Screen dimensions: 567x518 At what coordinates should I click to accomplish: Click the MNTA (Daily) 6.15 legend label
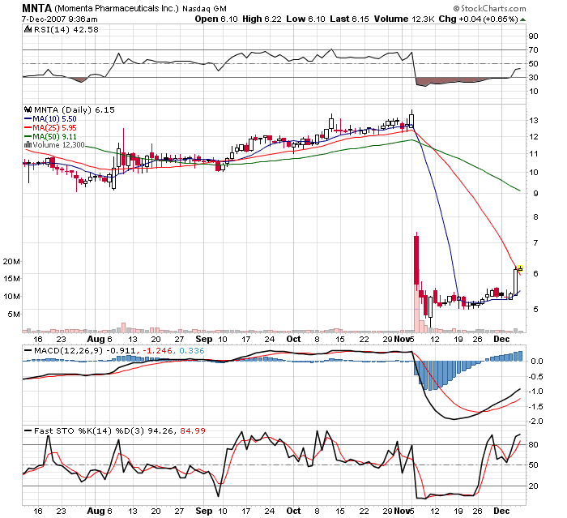tap(75, 109)
